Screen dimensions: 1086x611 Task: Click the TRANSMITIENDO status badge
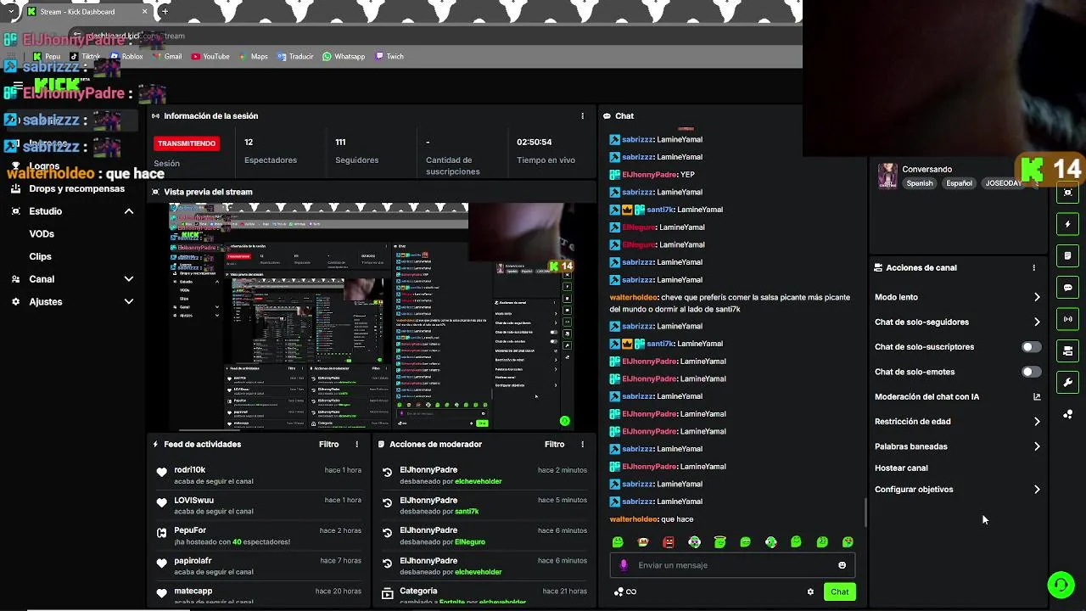click(x=186, y=143)
